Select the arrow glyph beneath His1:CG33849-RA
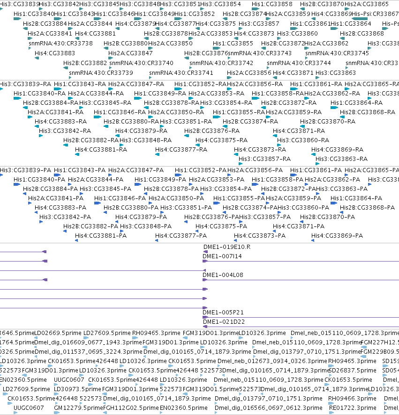This screenshot has width=399, height=415. [x=138, y=98]
